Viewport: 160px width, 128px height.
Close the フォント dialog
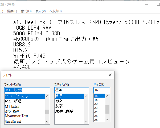coord(110,75)
